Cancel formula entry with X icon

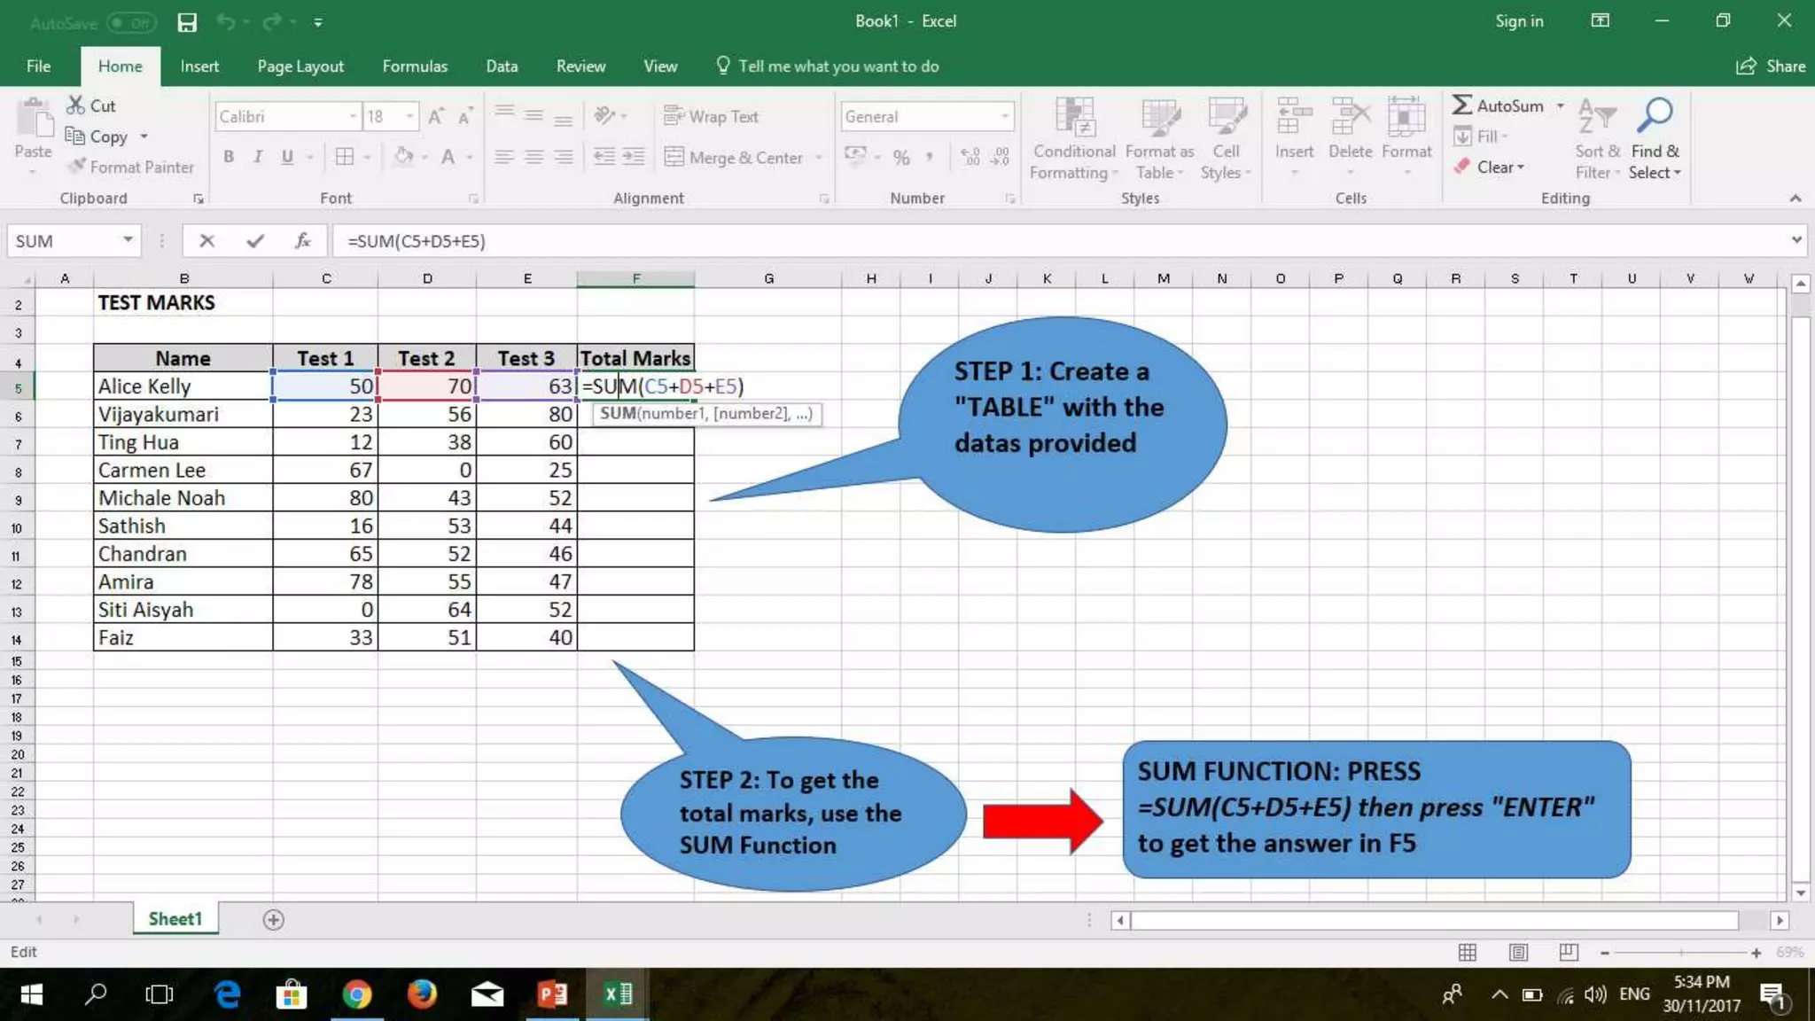[x=206, y=241]
